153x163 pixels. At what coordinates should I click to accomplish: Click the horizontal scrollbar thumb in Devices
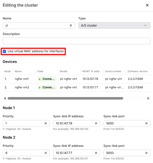[65, 98]
